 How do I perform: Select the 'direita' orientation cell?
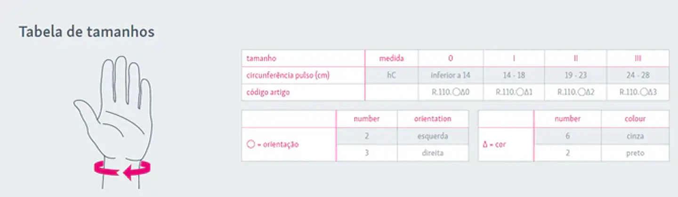[x=433, y=153]
